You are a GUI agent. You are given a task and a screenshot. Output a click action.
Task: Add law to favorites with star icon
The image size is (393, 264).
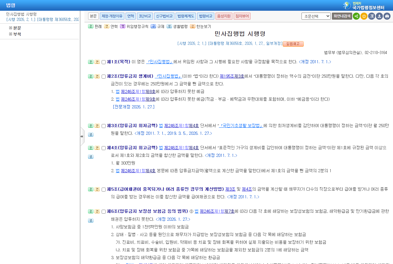(x=364, y=16)
